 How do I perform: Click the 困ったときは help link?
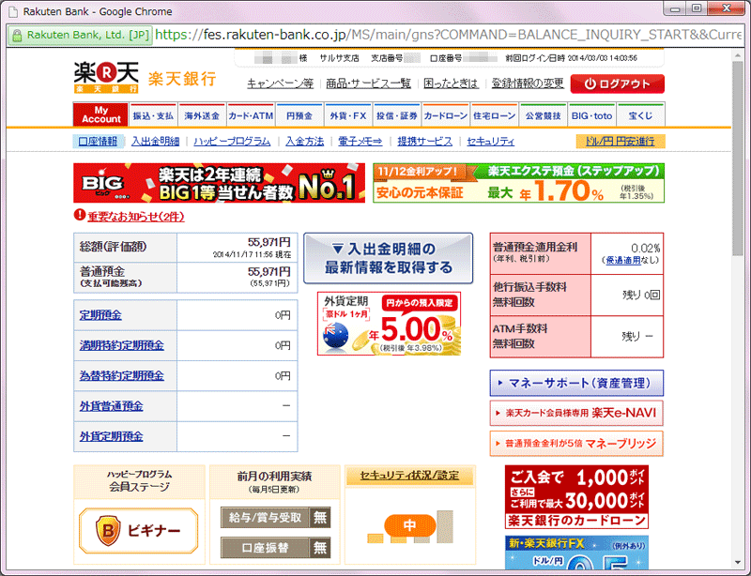(452, 83)
